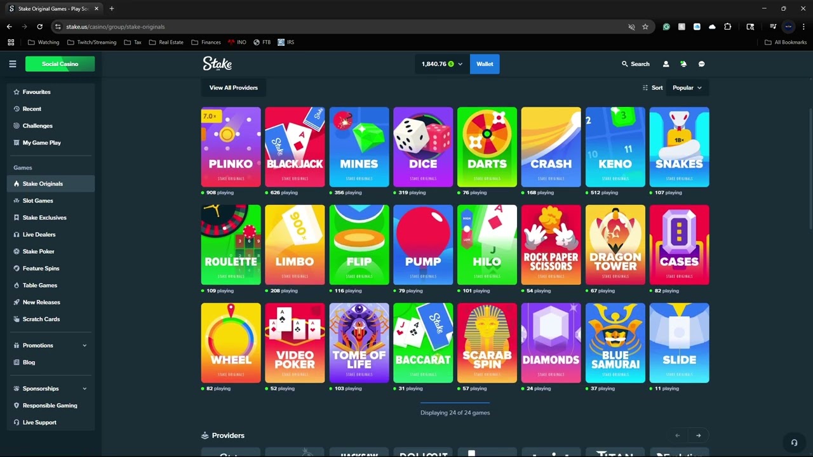813x457 pixels.
Task: Click View All Providers button
Action: (x=234, y=88)
